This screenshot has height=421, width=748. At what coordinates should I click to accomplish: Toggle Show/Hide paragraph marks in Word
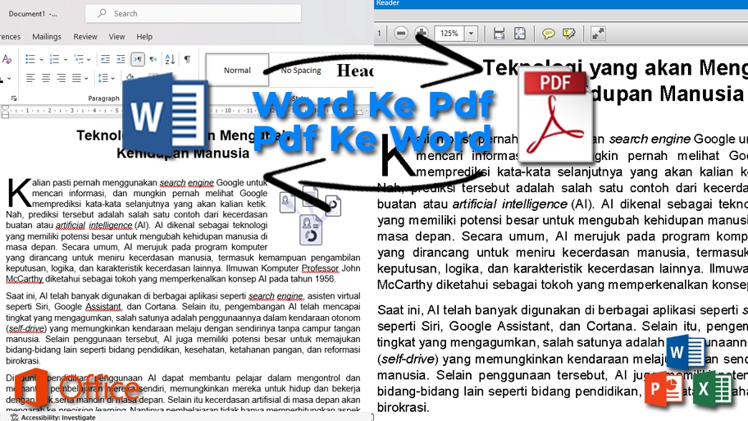pyautogui.click(x=188, y=59)
